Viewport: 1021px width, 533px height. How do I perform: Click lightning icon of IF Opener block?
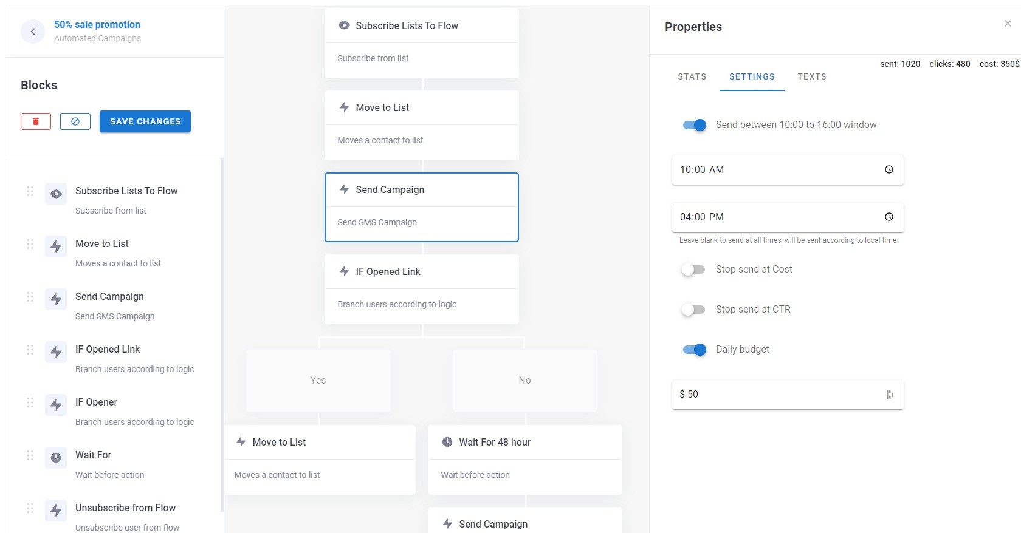coord(56,405)
